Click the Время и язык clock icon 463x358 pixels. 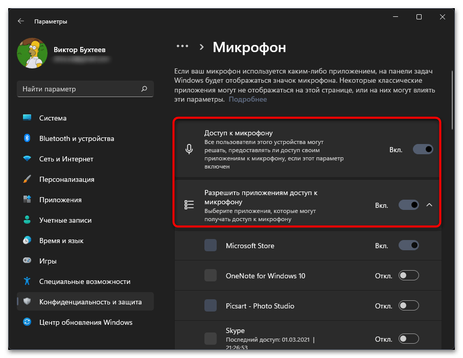[27, 240]
